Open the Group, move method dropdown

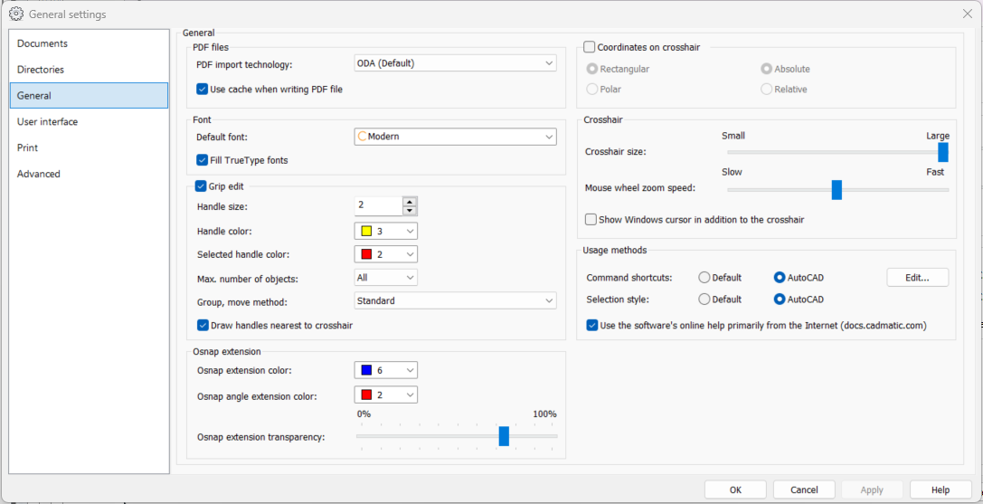click(x=455, y=300)
